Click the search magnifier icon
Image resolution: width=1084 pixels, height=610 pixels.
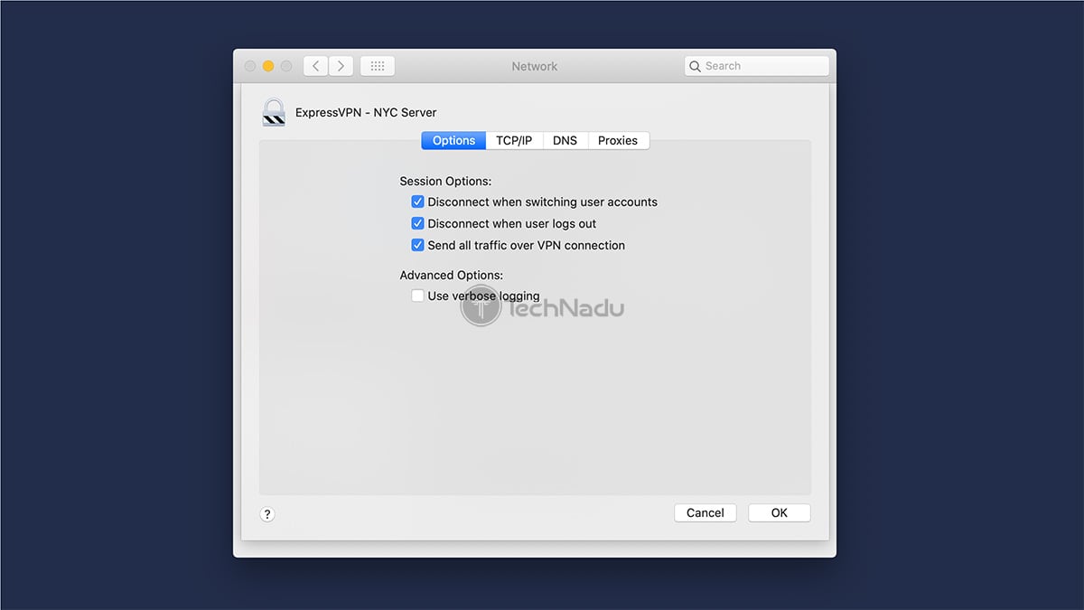695,66
